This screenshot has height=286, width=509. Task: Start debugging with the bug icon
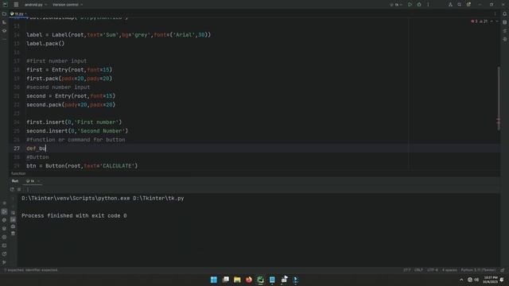[x=419, y=5]
